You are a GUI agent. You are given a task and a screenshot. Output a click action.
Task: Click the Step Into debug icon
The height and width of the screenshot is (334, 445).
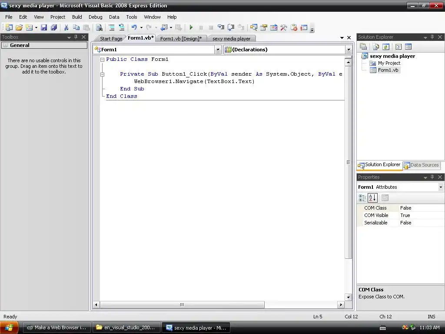[221, 27]
